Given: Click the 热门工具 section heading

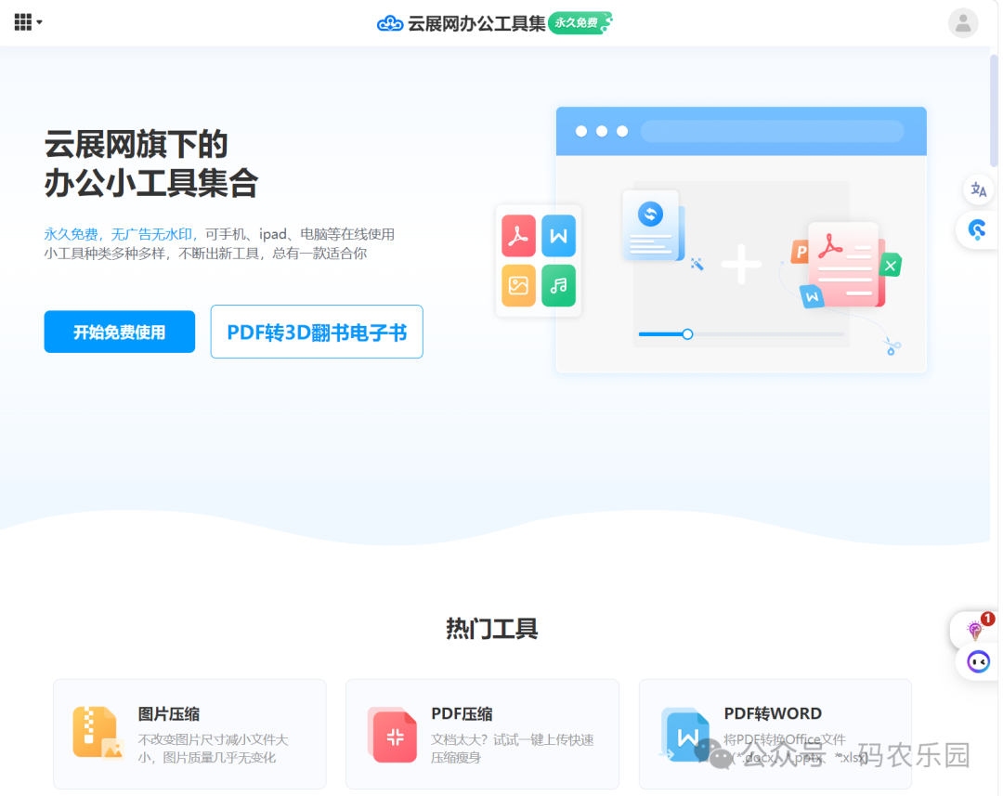Looking at the screenshot, I should click(491, 629).
